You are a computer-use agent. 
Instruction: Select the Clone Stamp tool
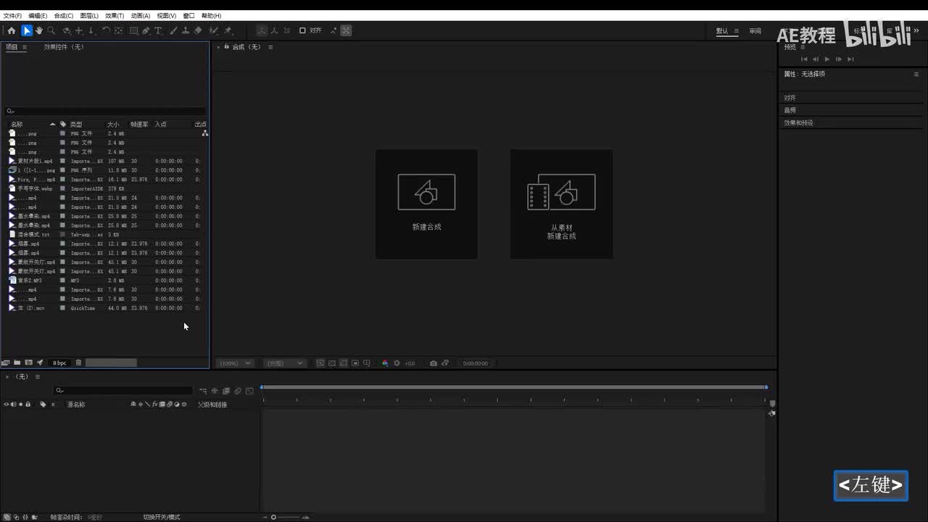point(186,30)
